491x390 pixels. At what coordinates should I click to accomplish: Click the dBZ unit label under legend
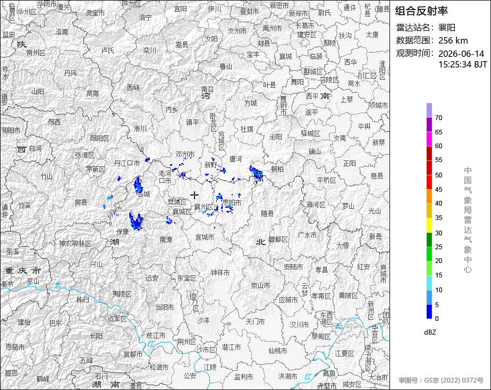pos(430,333)
